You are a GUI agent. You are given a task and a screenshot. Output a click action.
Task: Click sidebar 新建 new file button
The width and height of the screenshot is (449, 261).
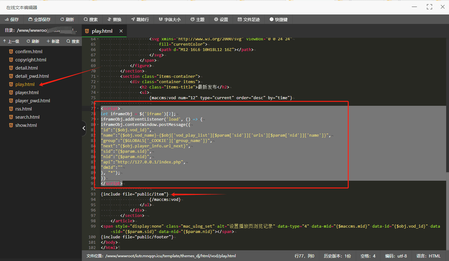[53, 41]
